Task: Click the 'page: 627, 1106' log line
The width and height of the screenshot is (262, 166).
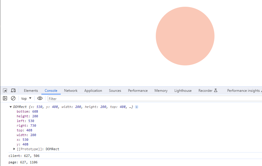Action: 23,162
